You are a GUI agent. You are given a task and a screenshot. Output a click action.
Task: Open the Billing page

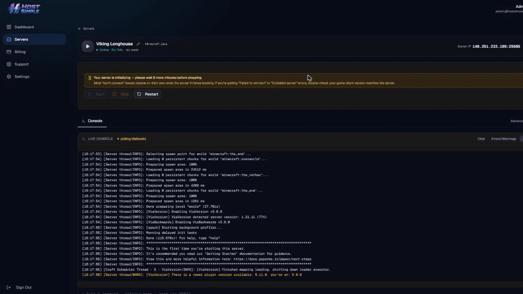tap(34, 52)
